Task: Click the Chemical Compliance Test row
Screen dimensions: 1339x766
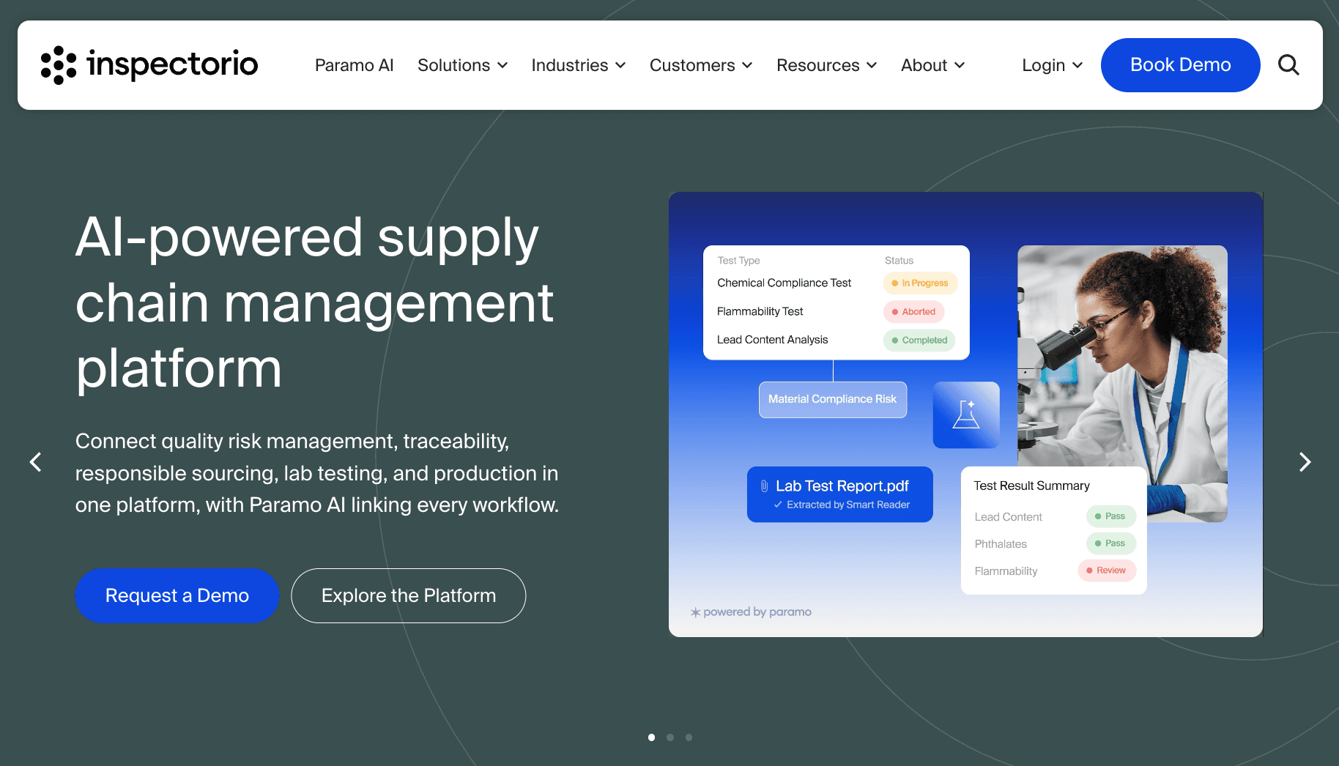Action: pos(837,283)
